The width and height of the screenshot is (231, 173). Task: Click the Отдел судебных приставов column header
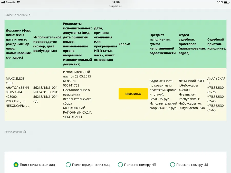[192, 44]
